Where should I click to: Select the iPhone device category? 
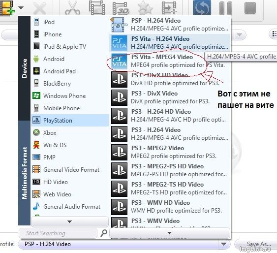70,34
